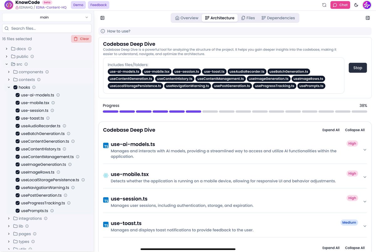Click the React icon next to use-mobile.tsx
The width and height of the screenshot is (376, 252).
click(106, 176)
